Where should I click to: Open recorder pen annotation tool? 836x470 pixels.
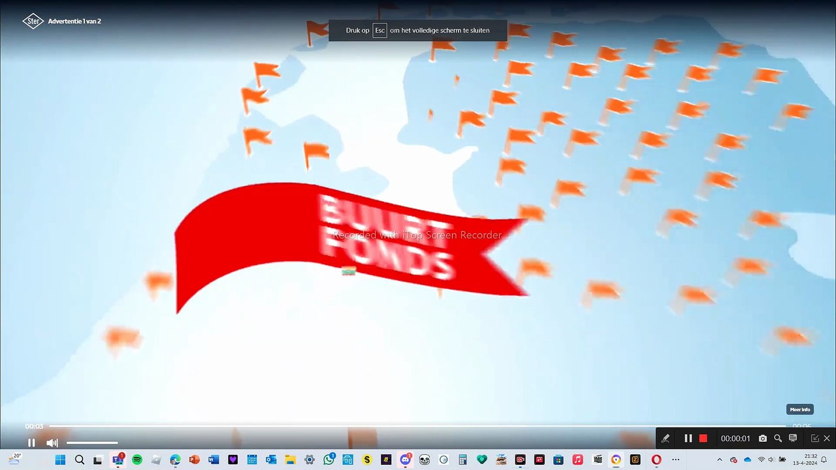click(666, 439)
